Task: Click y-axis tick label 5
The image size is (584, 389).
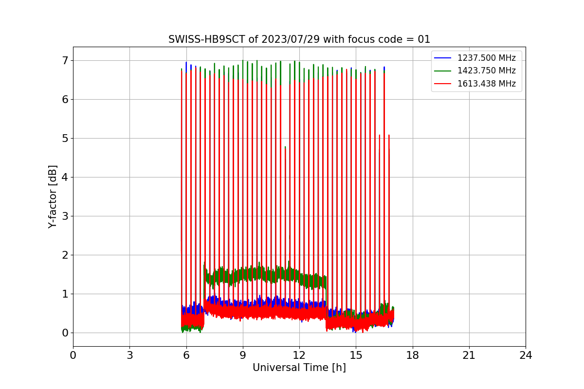Action: pyautogui.click(x=65, y=139)
